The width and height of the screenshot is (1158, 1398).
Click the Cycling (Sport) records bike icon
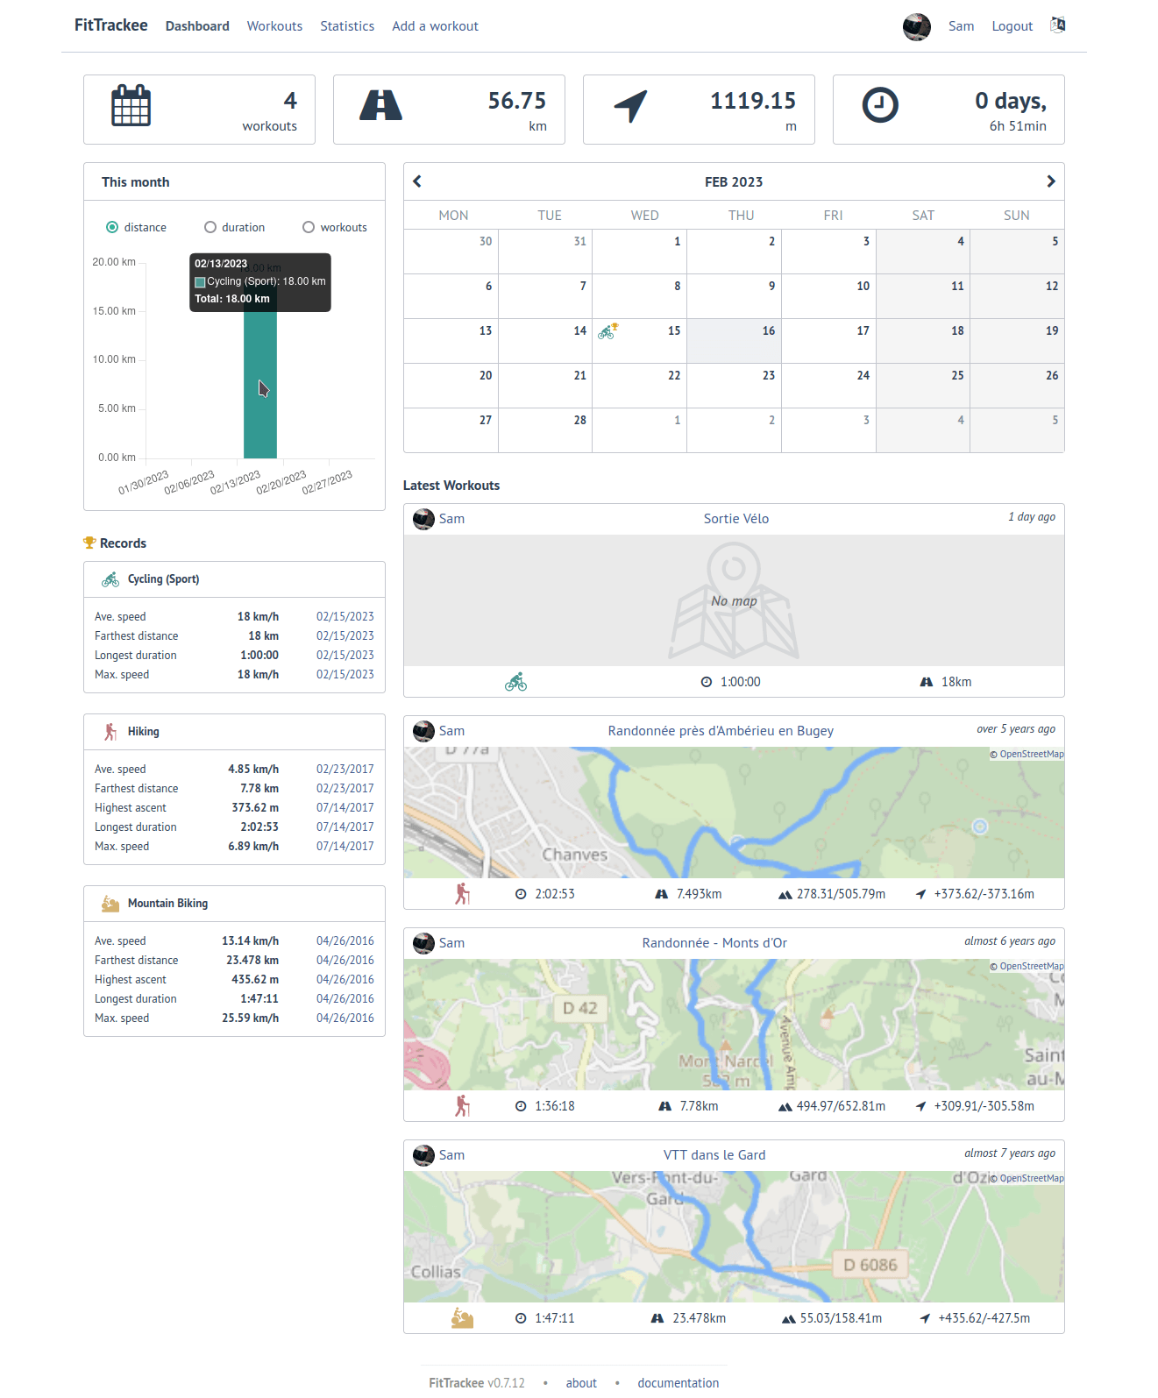(x=110, y=579)
